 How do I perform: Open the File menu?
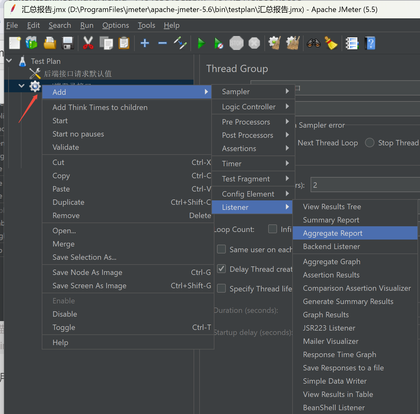tap(12, 25)
